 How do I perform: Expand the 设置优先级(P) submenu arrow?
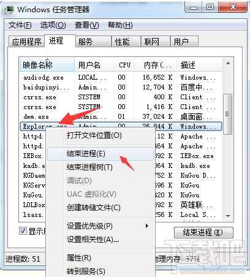[146, 226]
